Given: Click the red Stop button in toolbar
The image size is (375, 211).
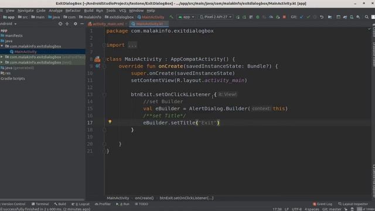Looking at the screenshot, I should 284,17.
